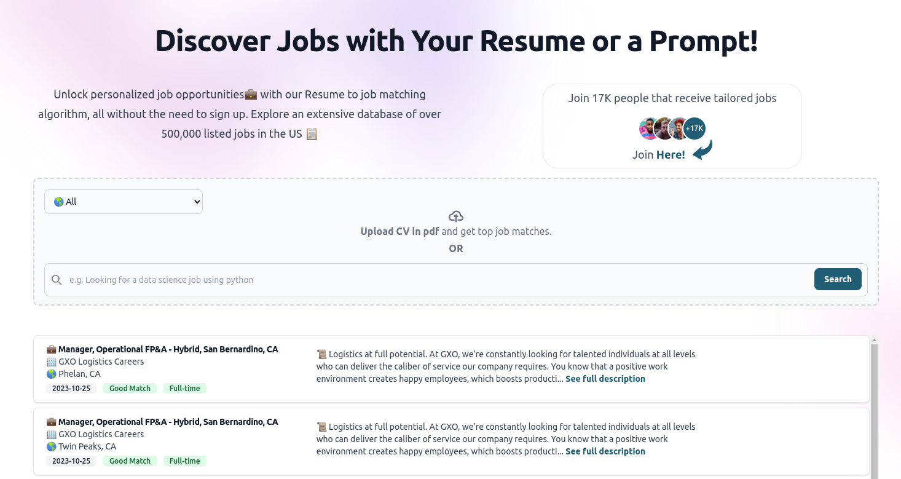Click Good Match tag on Twin Peaks listing
The width and height of the screenshot is (901, 479).
tap(130, 461)
